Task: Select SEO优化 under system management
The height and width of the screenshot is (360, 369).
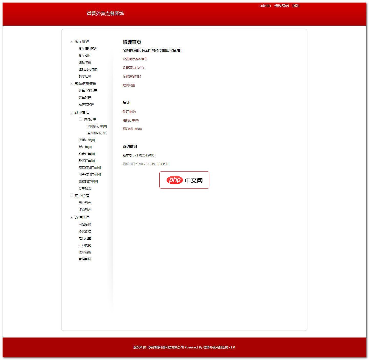Action: pos(85,245)
